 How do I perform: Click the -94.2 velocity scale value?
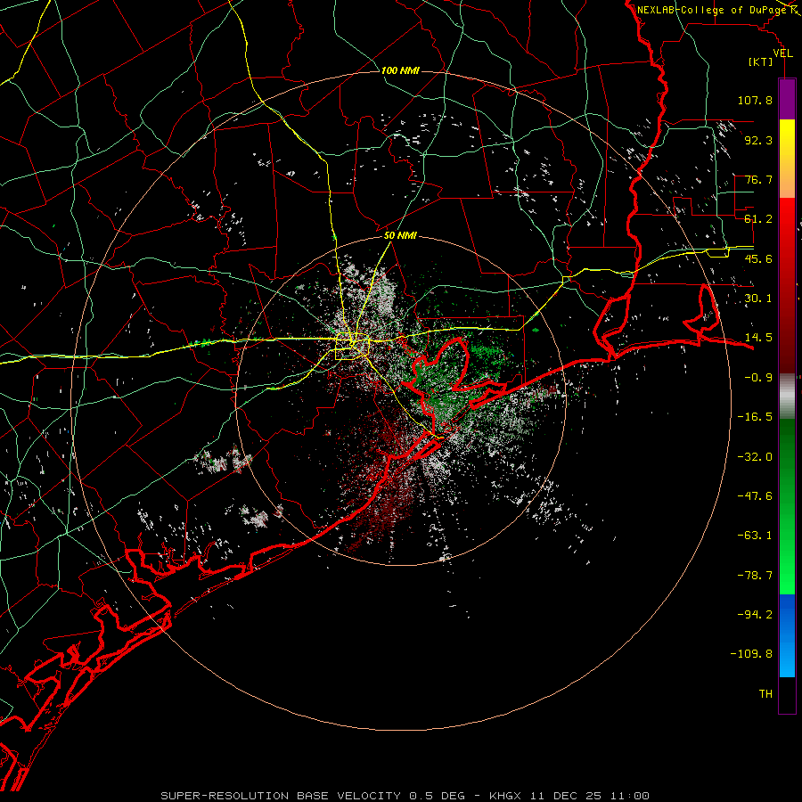755,615
